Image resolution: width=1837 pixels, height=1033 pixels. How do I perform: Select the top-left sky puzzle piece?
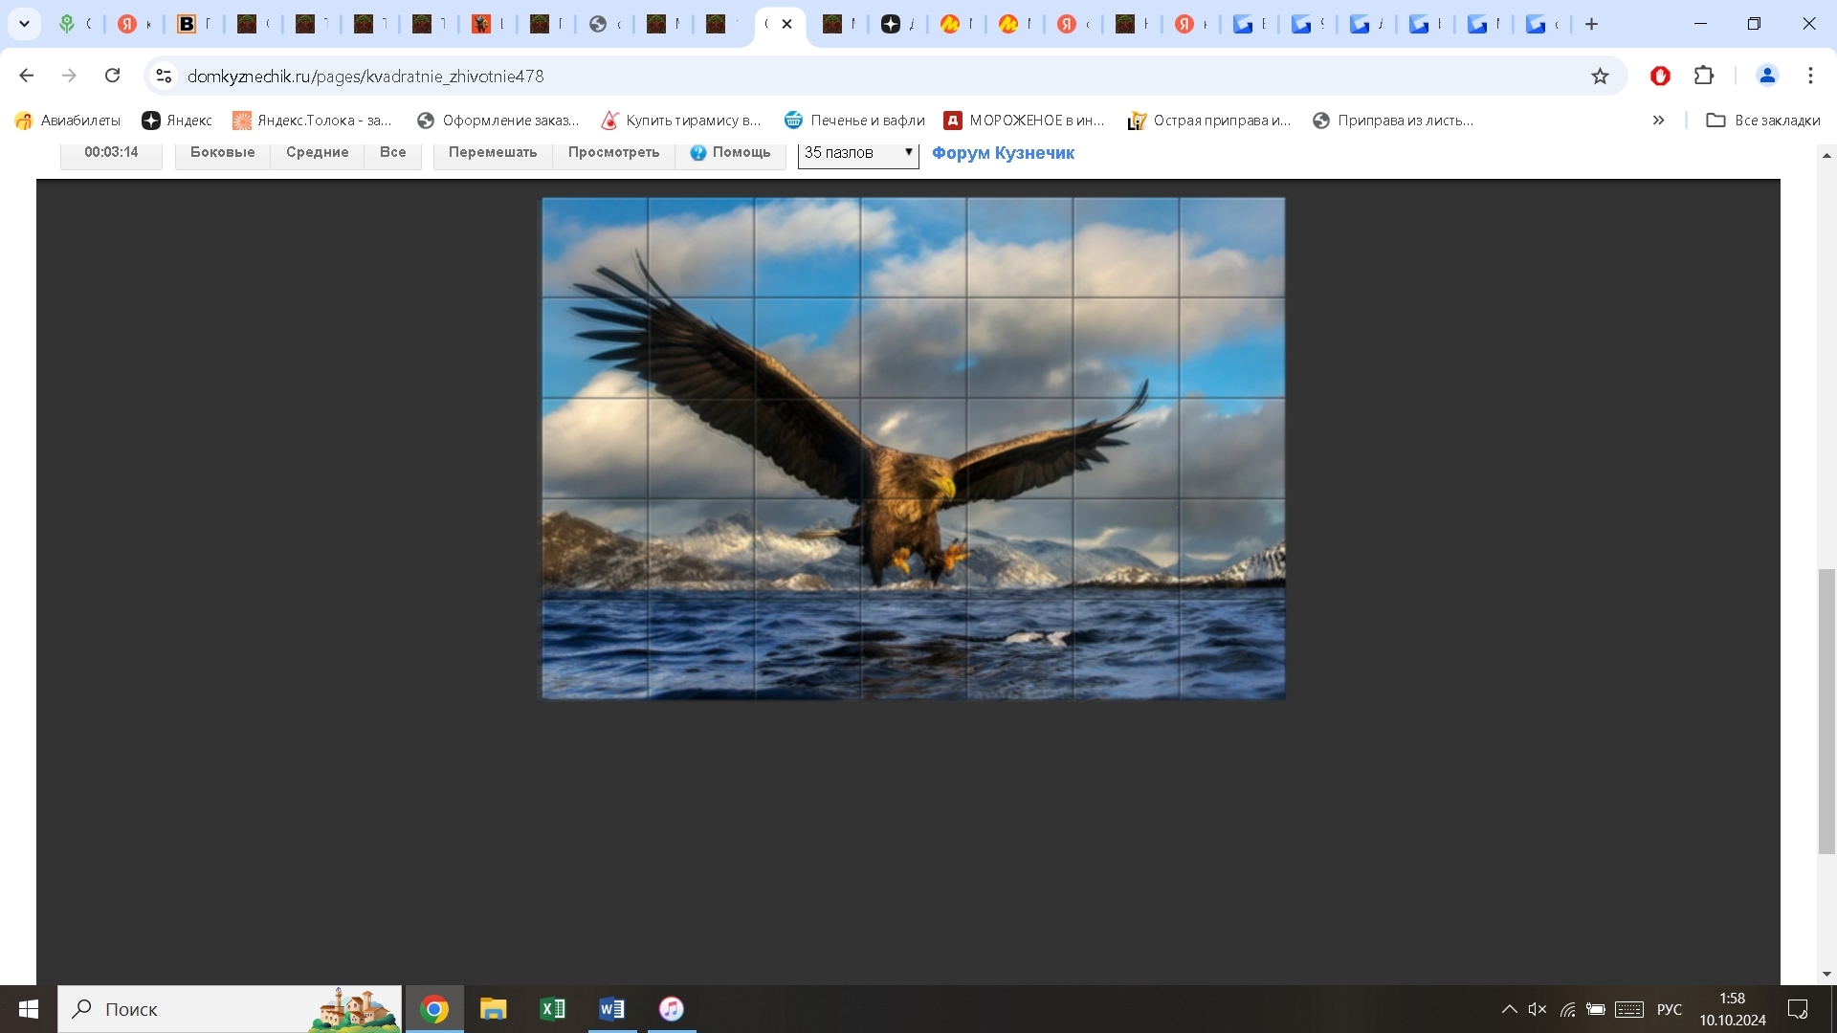coord(595,248)
